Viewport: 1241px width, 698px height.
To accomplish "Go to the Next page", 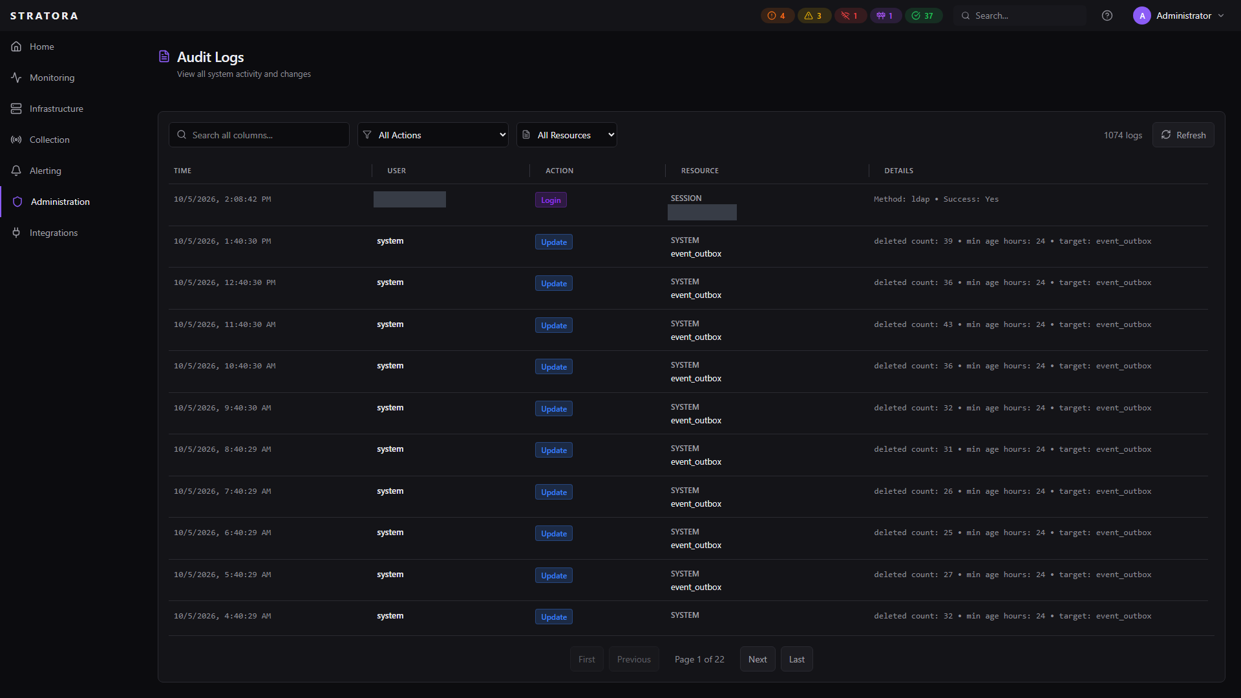I will pyautogui.click(x=758, y=659).
